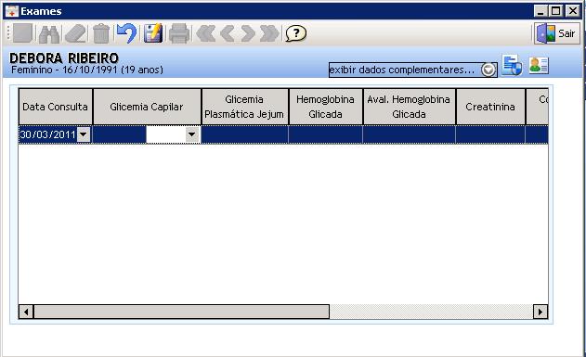Click scrollbar right arrow of the grid
Screen dimensions: 586x357
click(540, 312)
